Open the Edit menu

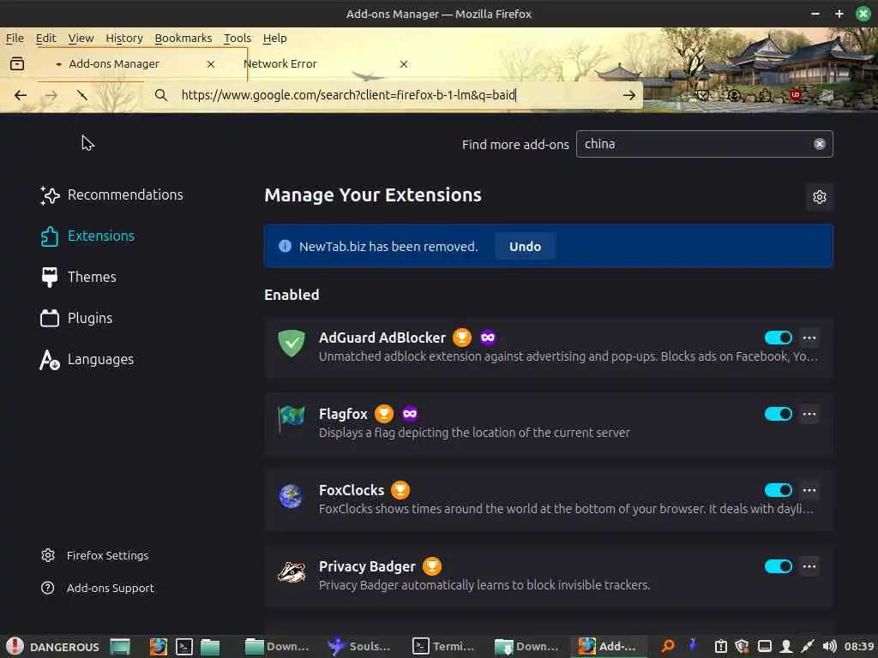click(46, 38)
